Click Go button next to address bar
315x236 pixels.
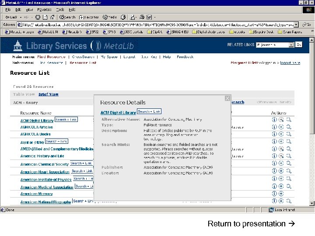pyautogui.click(x=307, y=24)
